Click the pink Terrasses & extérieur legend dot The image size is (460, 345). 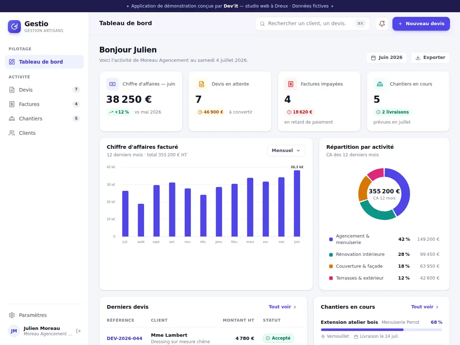[331, 279]
